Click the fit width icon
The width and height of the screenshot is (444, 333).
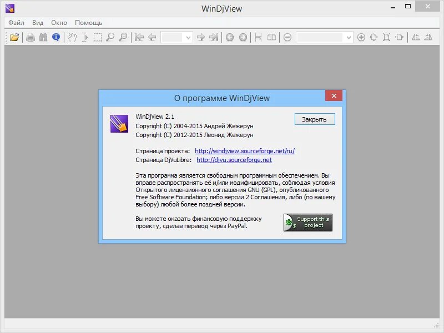coord(399,37)
